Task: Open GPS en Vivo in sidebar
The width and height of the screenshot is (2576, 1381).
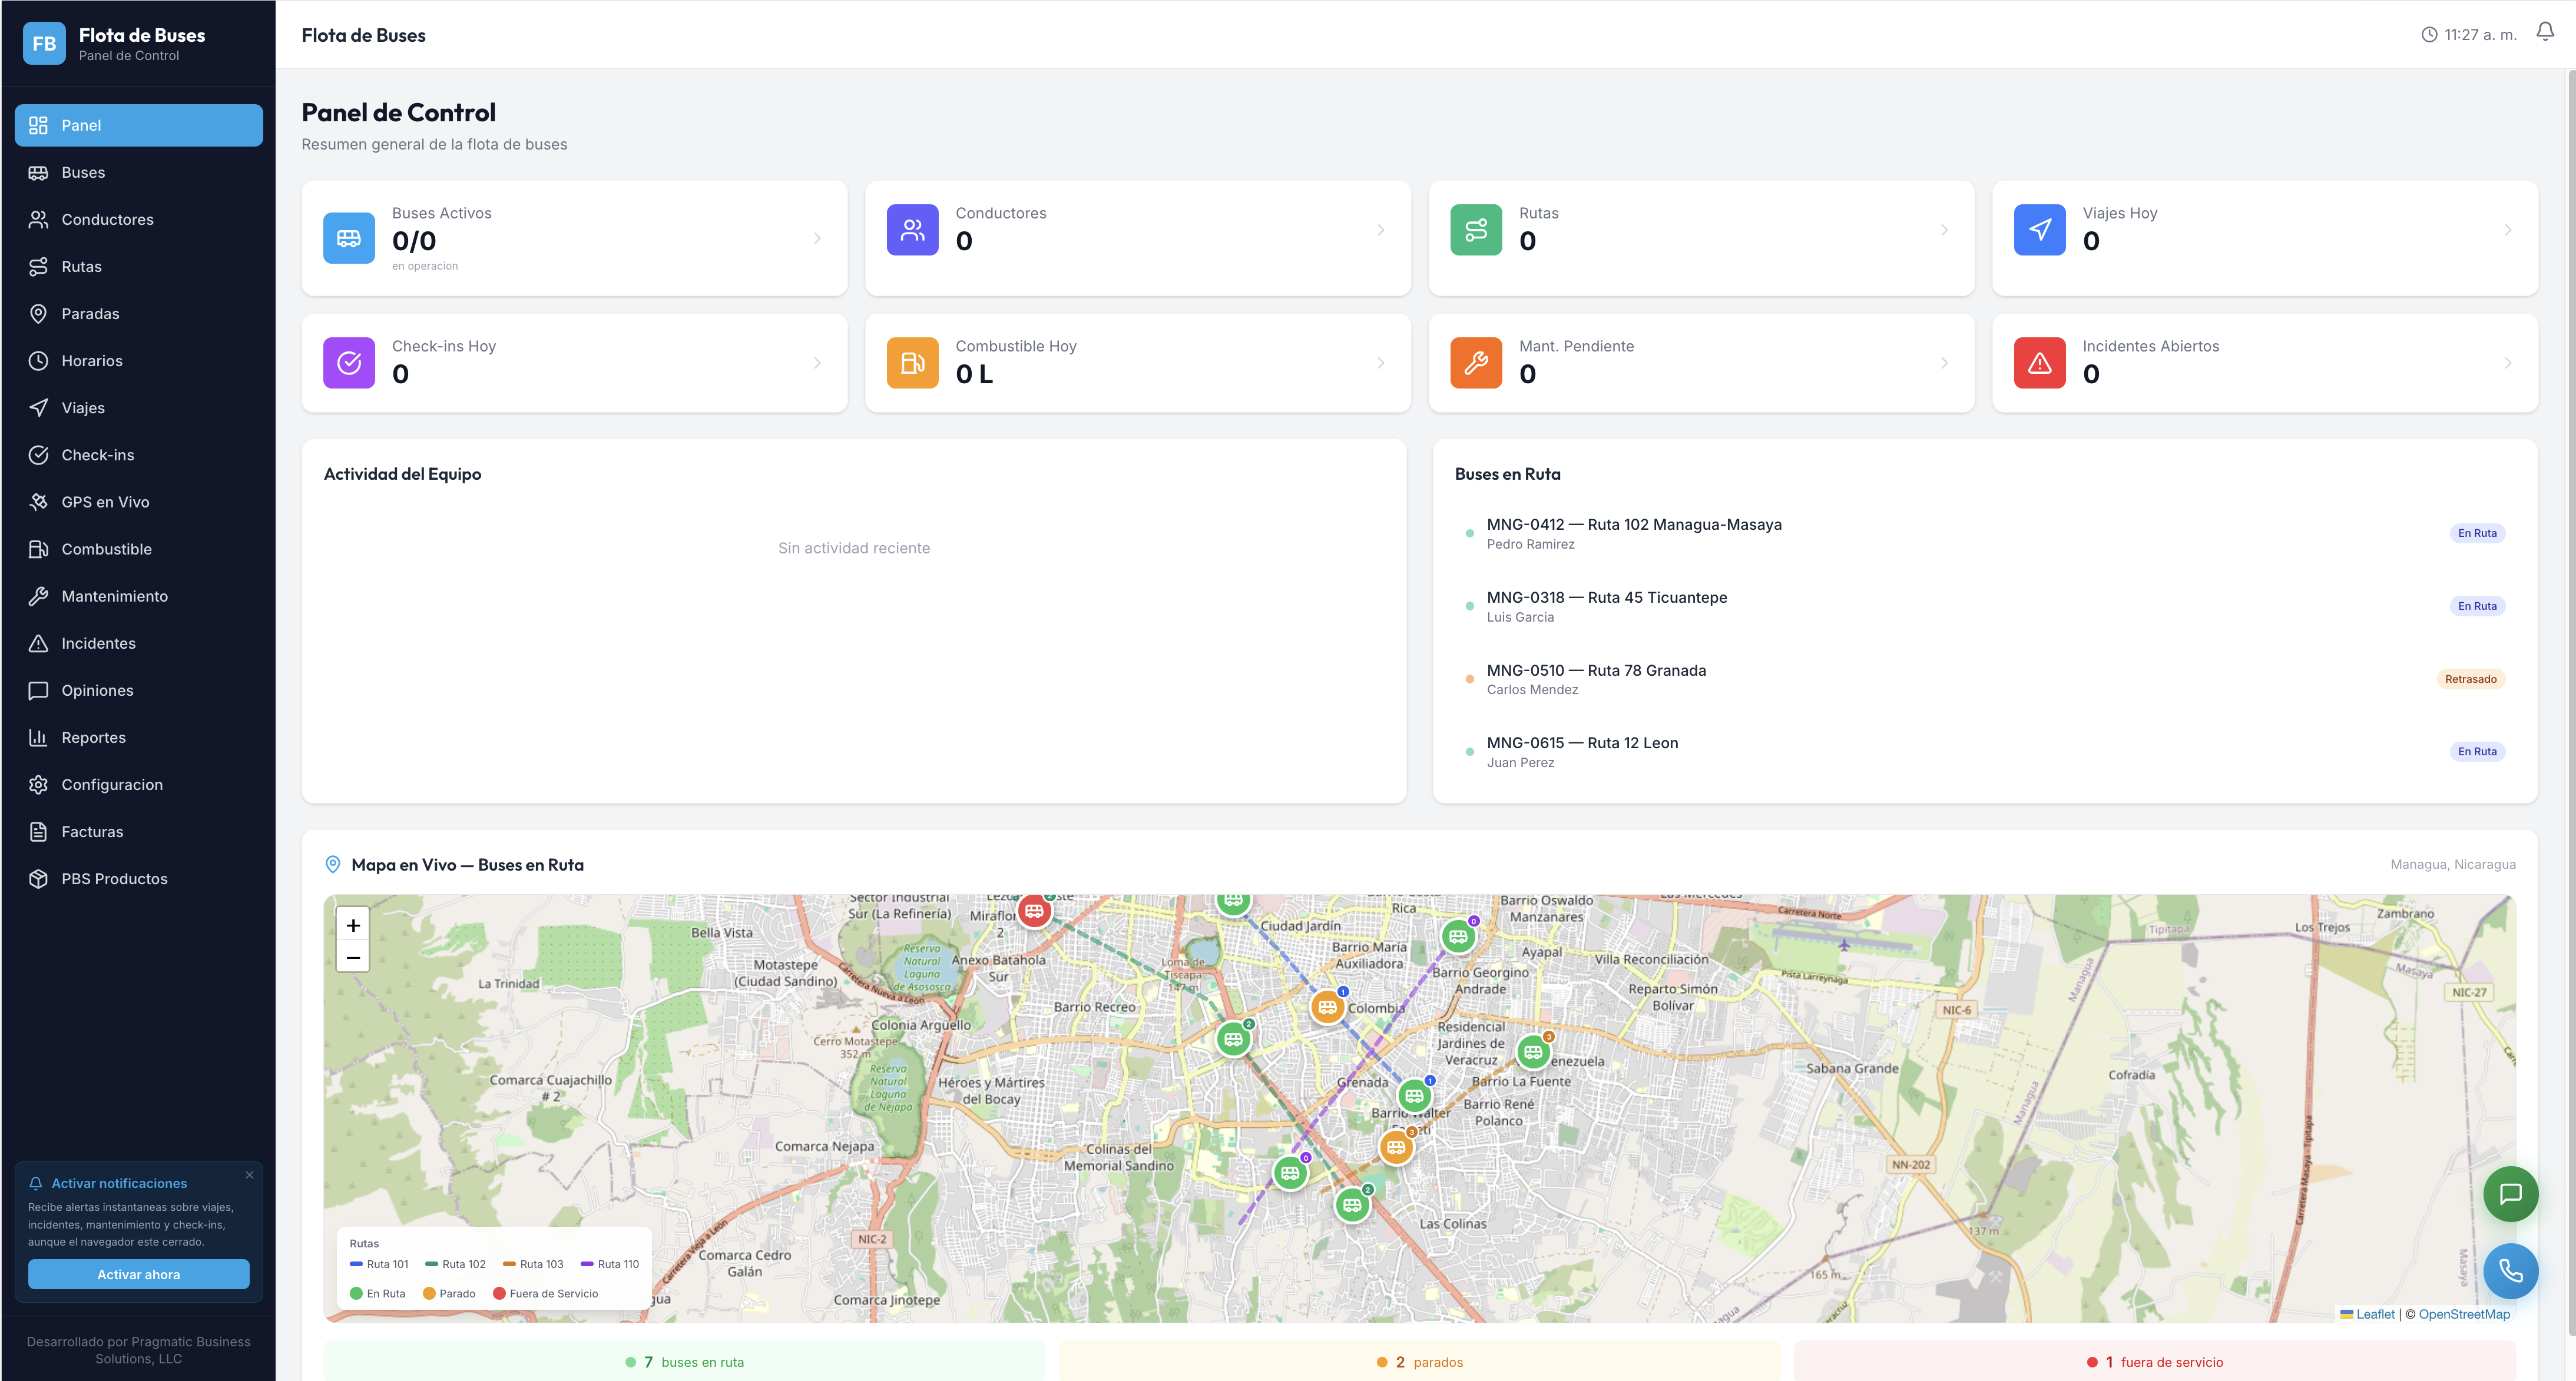Action: 105,502
